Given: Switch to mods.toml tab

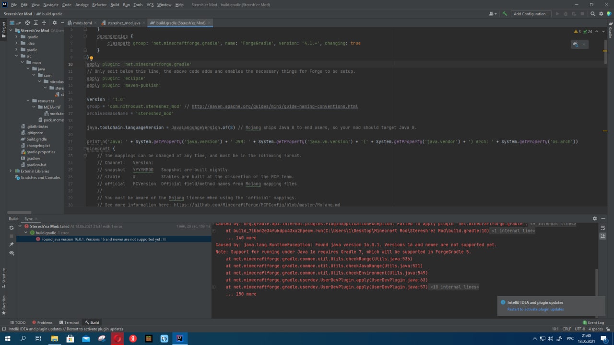Looking at the screenshot, I should click(x=82, y=23).
